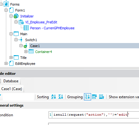Collapse the Switch1 node
This screenshot has height=125, width=139.
16,40
